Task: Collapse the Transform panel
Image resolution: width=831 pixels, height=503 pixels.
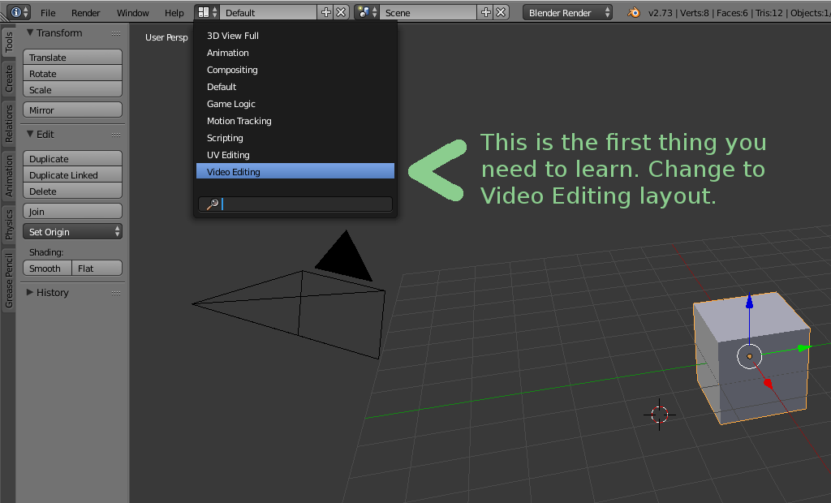Action: click(30, 33)
